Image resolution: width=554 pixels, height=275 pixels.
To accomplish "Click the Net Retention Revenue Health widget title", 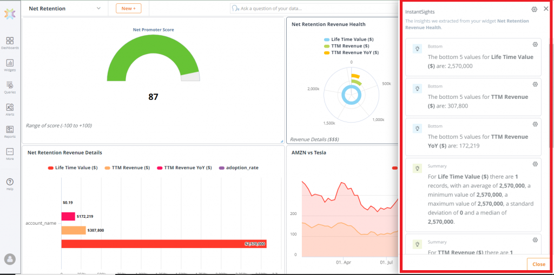I will point(328,24).
